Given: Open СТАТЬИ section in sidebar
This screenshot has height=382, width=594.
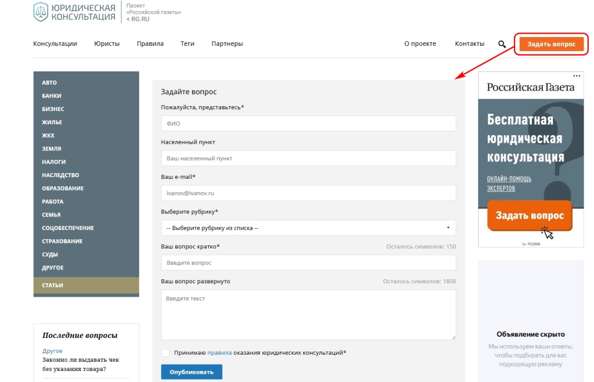Looking at the screenshot, I should click(86, 286).
